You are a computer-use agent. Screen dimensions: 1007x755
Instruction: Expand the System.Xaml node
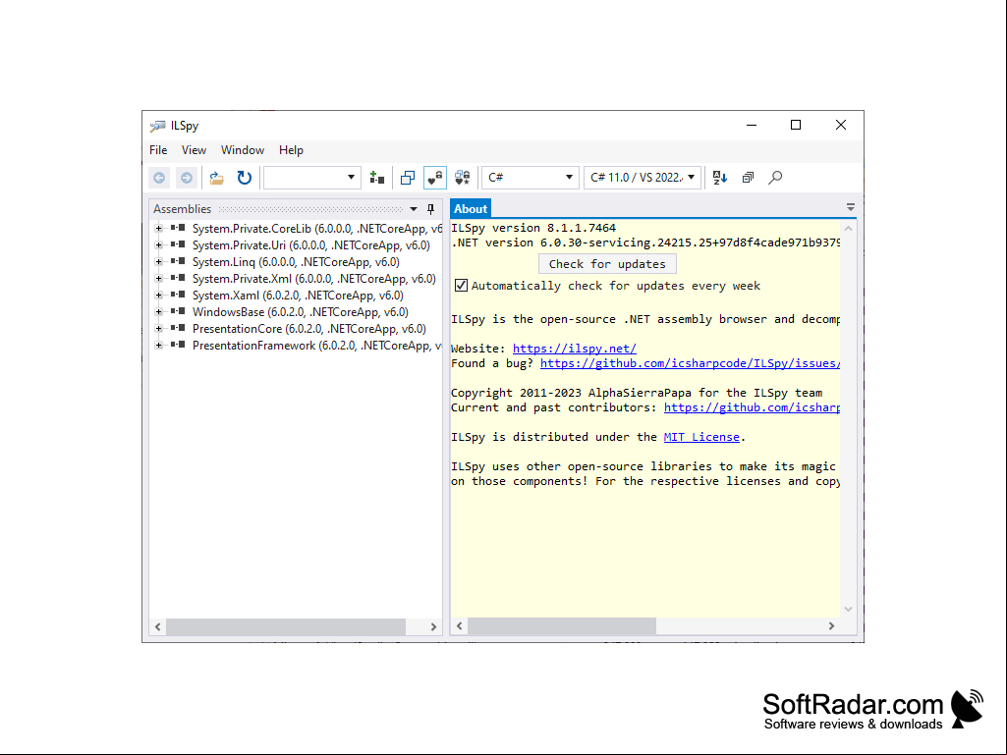[x=158, y=295]
